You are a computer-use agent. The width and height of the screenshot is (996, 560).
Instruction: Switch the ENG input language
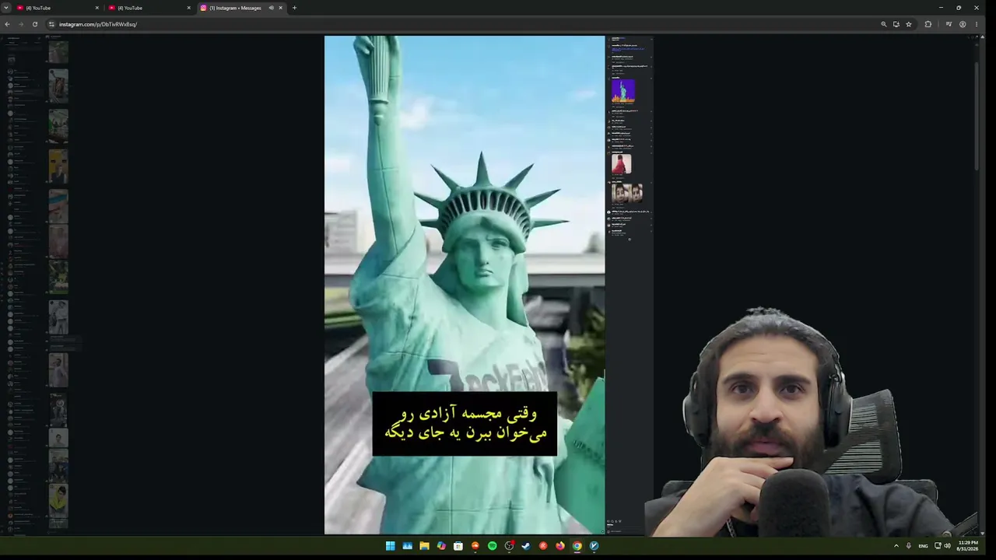click(923, 546)
